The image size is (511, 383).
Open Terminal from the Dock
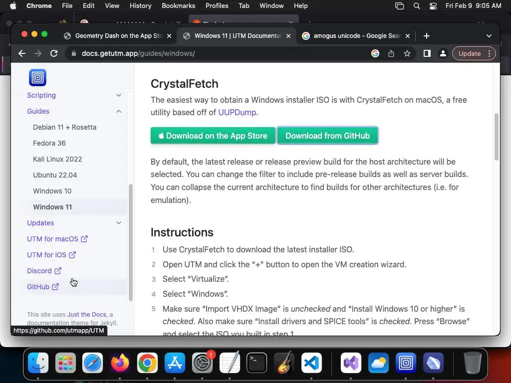pos(257,363)
